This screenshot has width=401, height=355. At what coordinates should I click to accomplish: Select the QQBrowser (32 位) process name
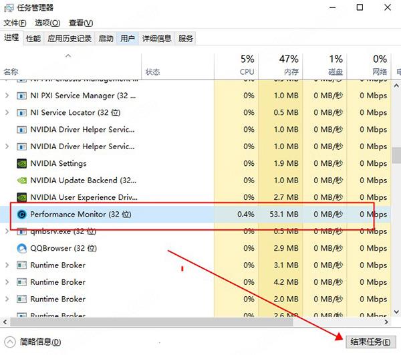click(x=63, y=248)
